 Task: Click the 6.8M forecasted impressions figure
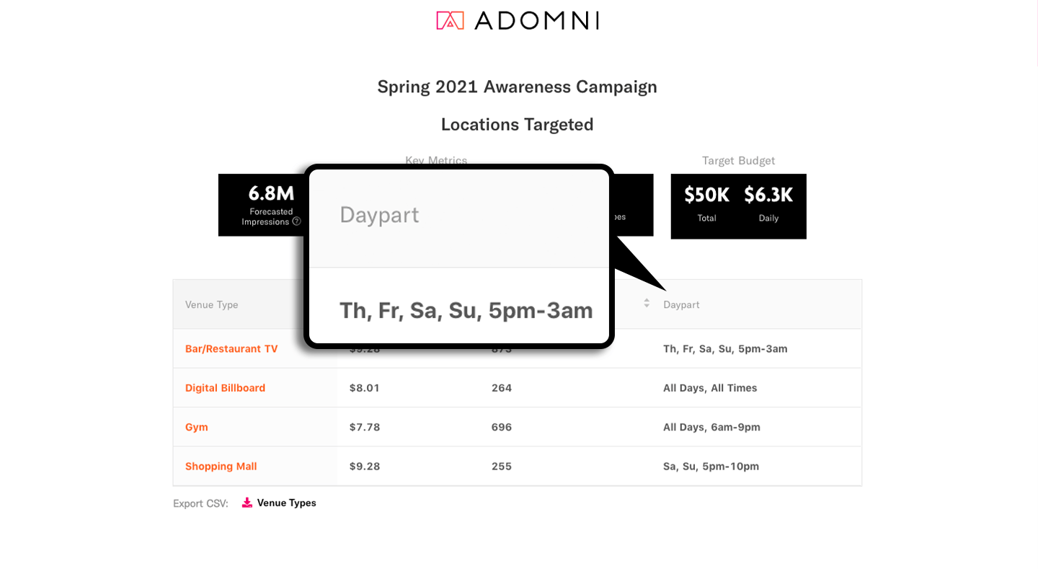(x=271, y=193)
